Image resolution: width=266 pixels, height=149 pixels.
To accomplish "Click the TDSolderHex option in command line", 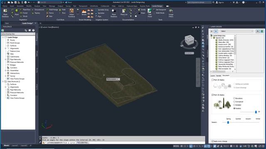I will point(83,143).
